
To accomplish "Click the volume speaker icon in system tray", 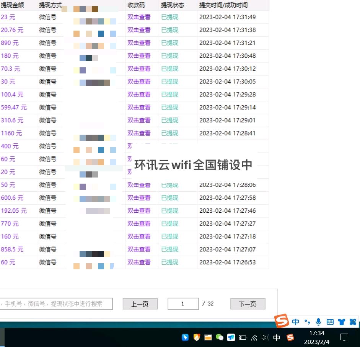I will (x=266, y=337).
